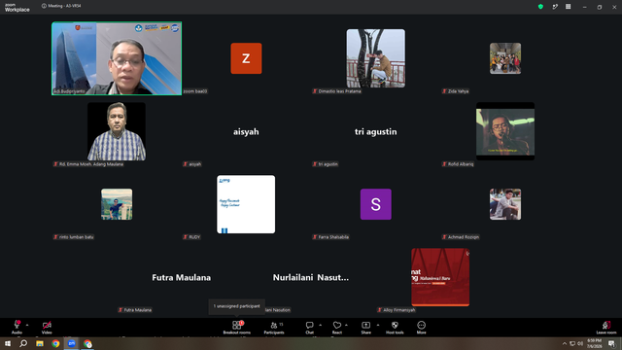The height and width of the screenshot is (350, 622).
Task: Start video with the Video button
Action: tap(47, 327)
